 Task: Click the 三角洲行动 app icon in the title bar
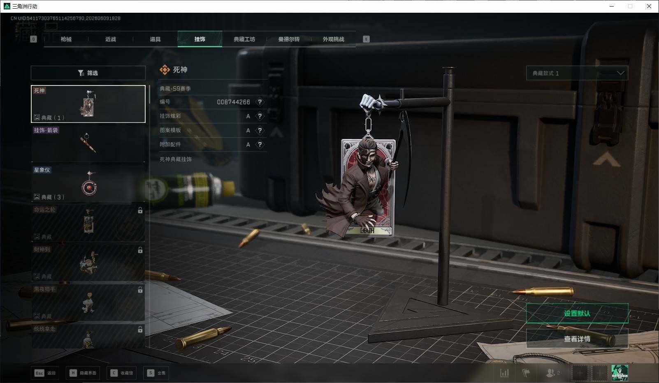click(x=7, y=6)
